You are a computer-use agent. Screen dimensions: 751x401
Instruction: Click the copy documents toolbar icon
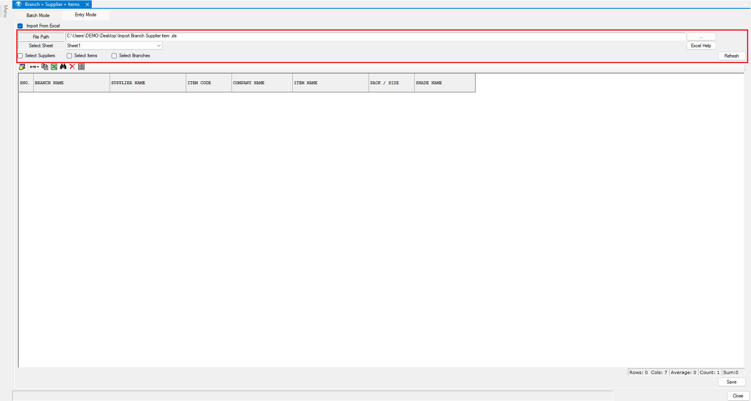tap(45, 67)
